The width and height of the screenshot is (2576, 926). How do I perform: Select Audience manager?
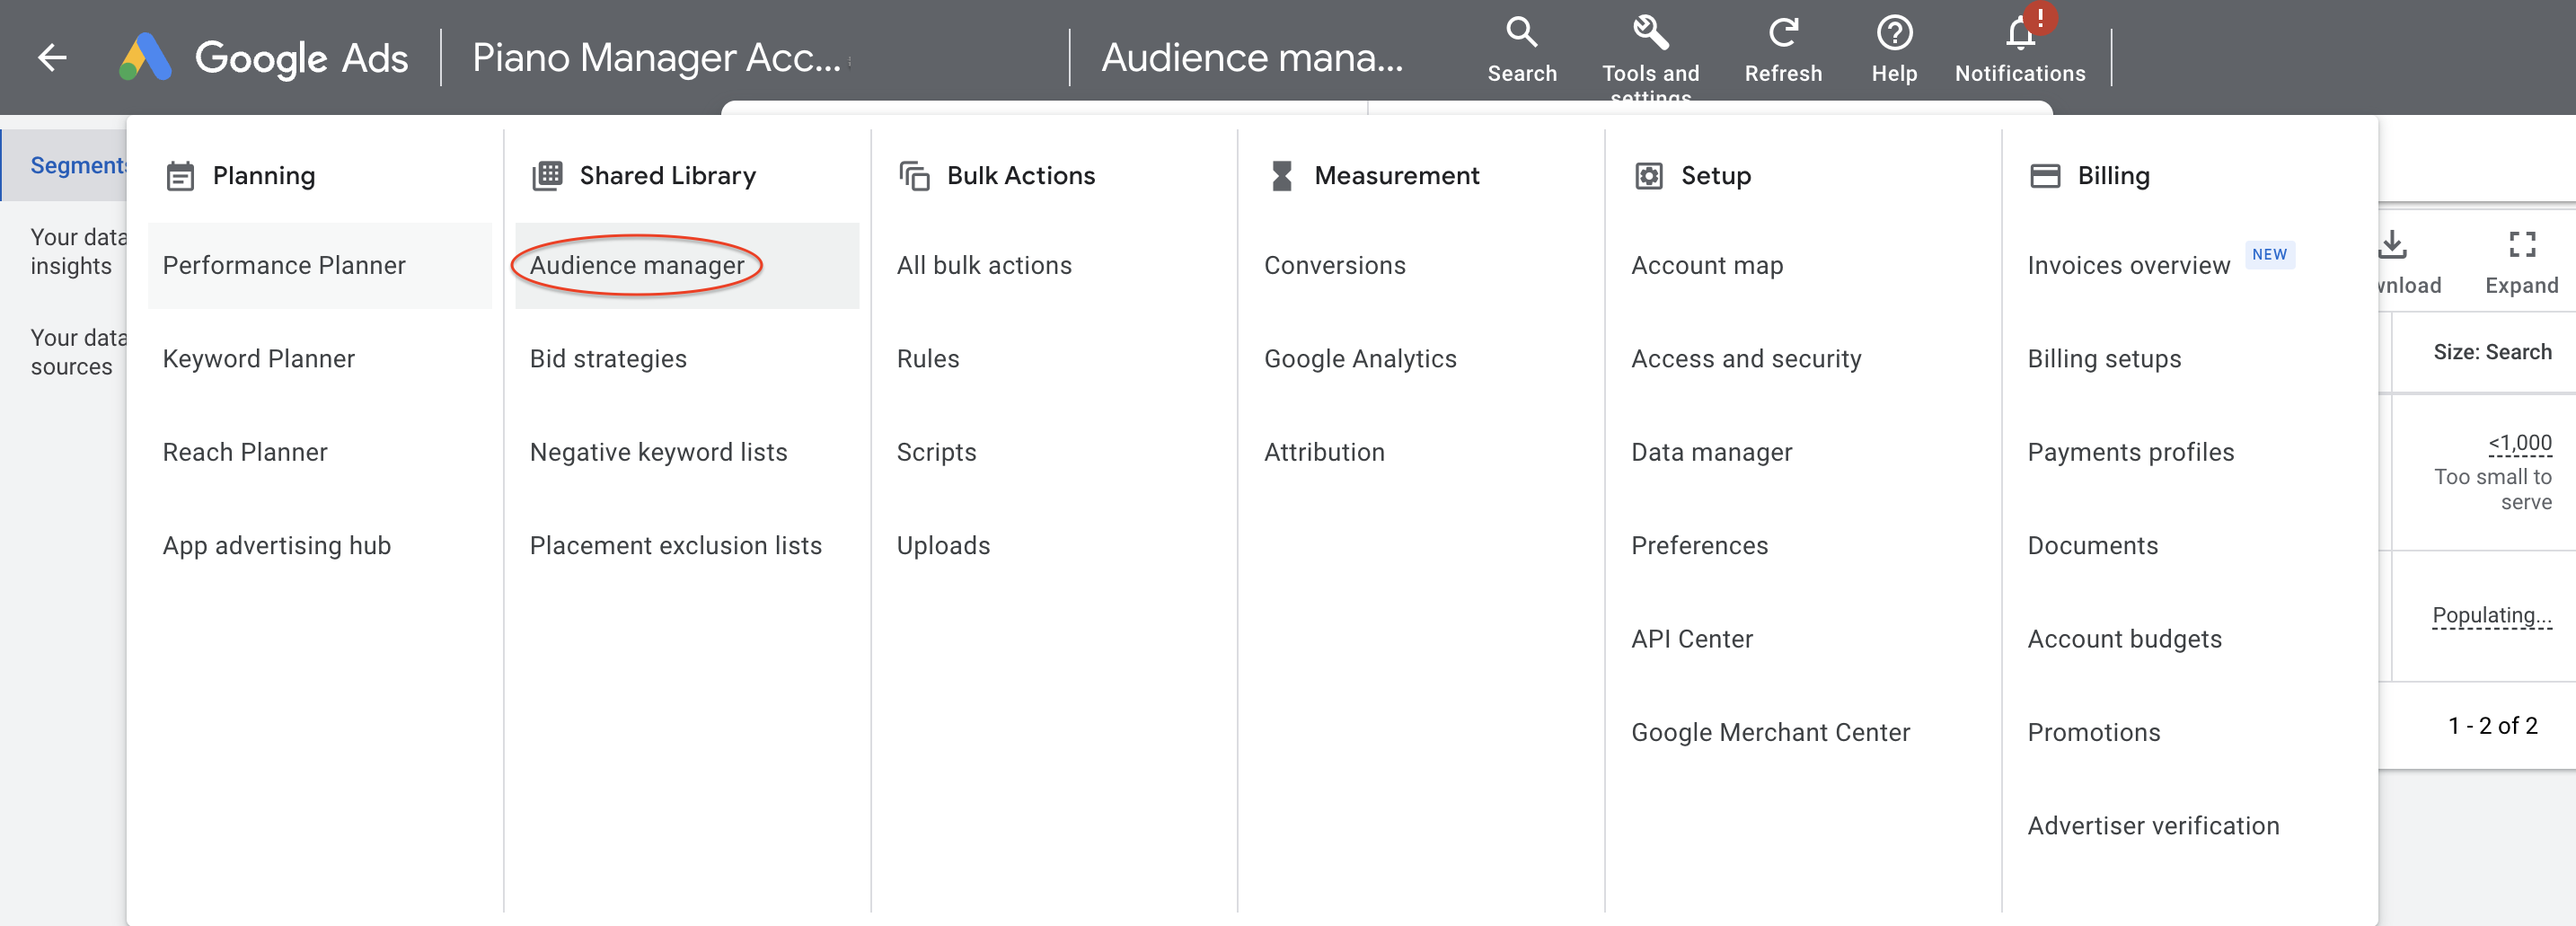(637, 265)
